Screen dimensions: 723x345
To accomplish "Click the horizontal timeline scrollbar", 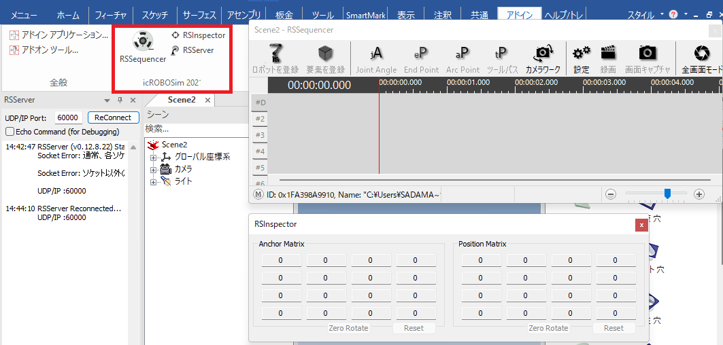I will click(494, 180).
